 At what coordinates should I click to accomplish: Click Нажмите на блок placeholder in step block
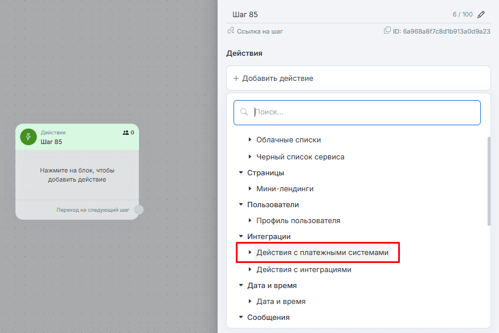click(77, 175)
